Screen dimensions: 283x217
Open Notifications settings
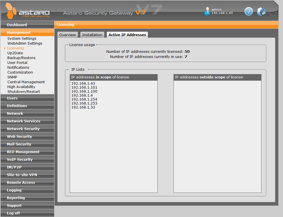(18, 67)
